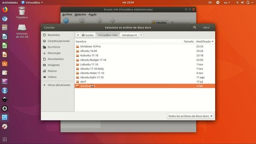Sort by the Nombre column header
The height and width of the screenshot is (144, 256).
click(x=129, y=42)
